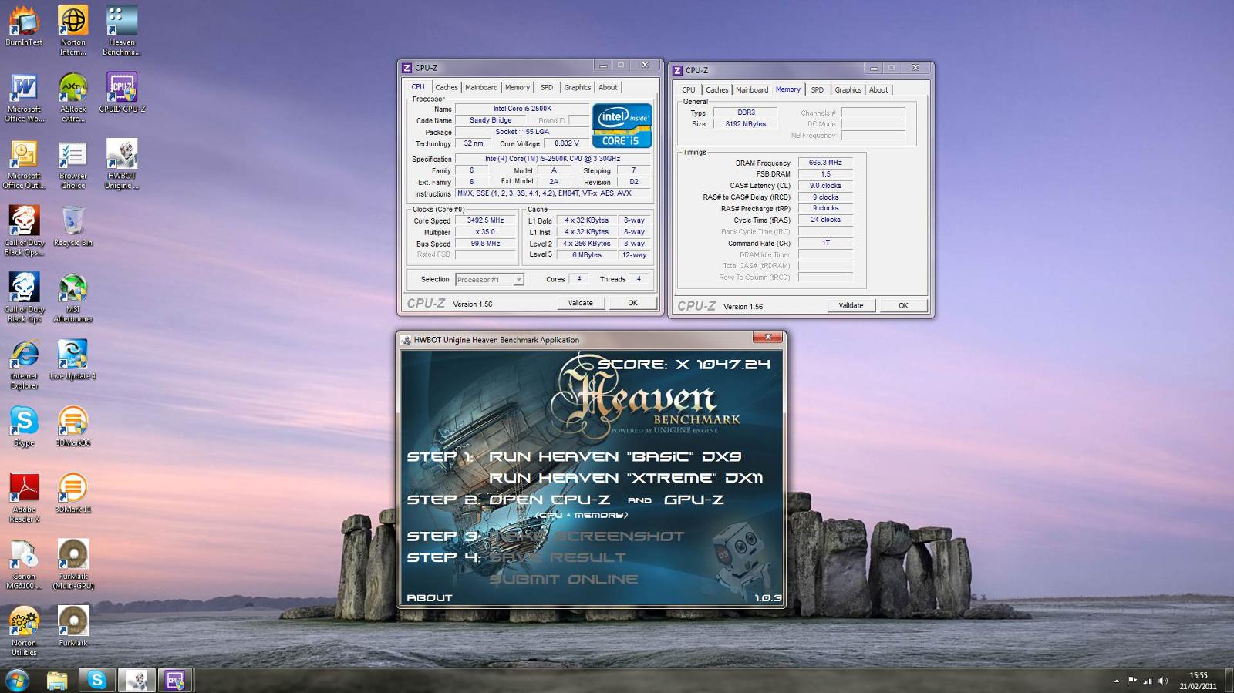Switch to Caches tab in left CPU-Z window
The image size is (1234, 693).
tap(446, 87)
